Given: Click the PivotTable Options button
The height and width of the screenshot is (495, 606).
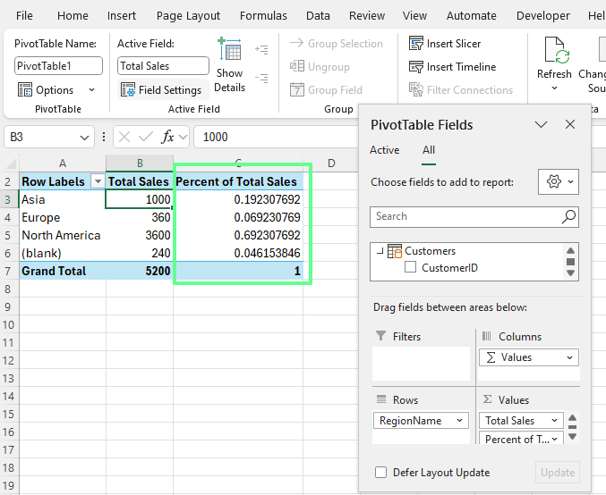Looking at the screenshot, I should pyautogui.click(x=55, y=90).
